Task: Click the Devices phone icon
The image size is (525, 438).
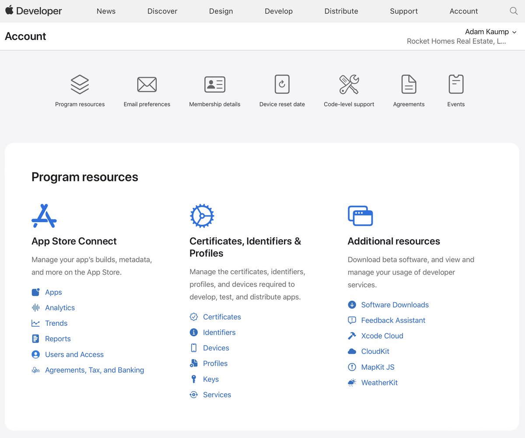Action: tap(194, 348)
